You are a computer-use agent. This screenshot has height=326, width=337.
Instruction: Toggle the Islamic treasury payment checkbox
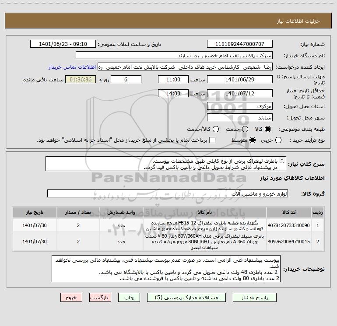212,140
